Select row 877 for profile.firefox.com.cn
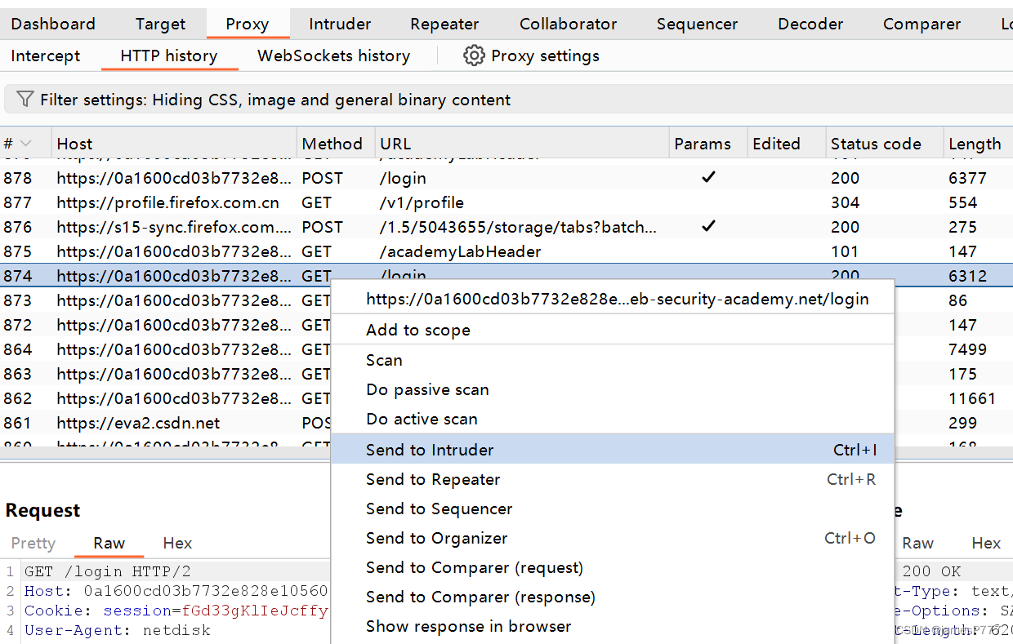 [x=163, y=202]
